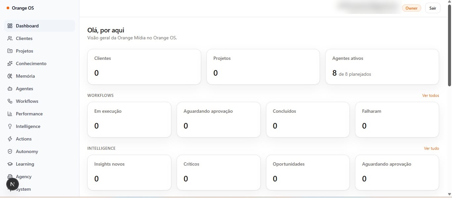Click the INTELLIGENCE section heading
Viewport: 452px width, 198px height.
[102, 148]
